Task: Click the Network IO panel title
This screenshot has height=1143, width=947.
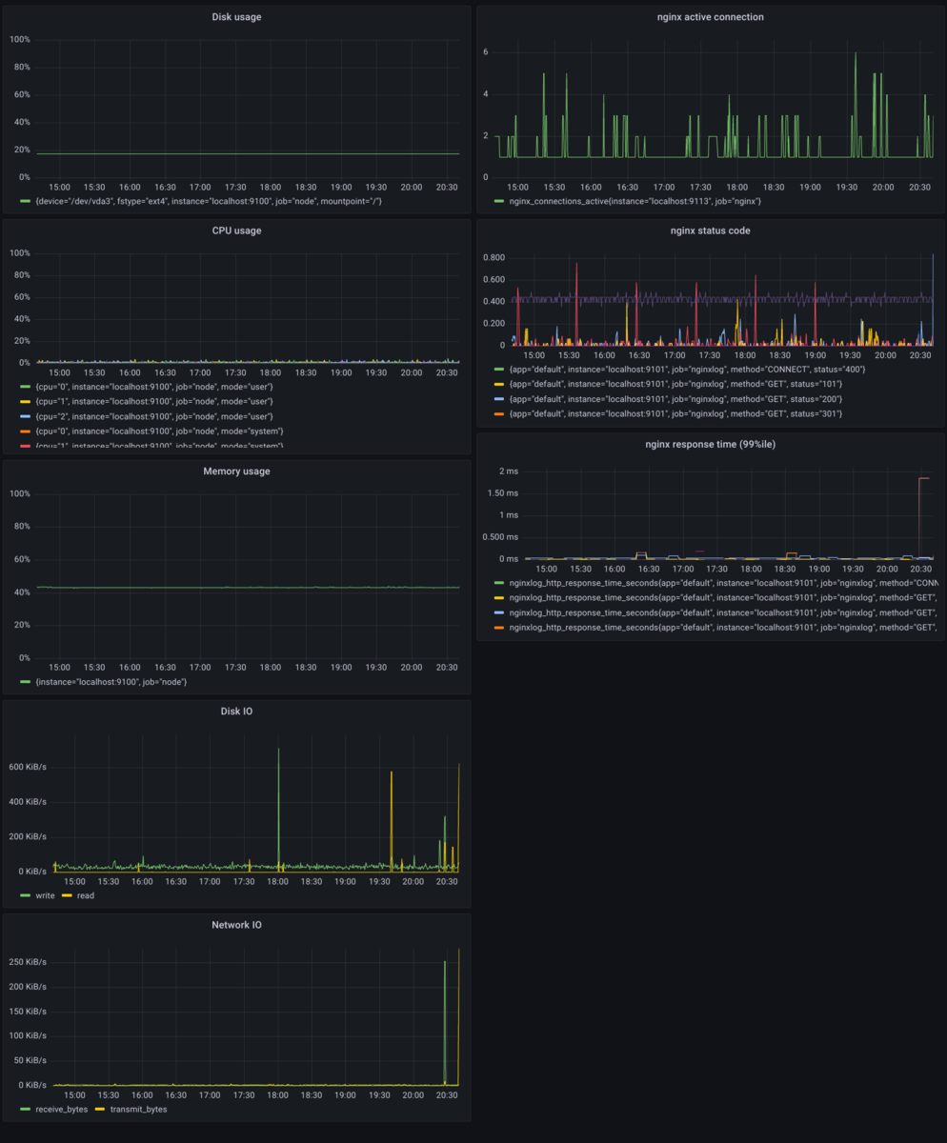Action: (x=236, y=924)
